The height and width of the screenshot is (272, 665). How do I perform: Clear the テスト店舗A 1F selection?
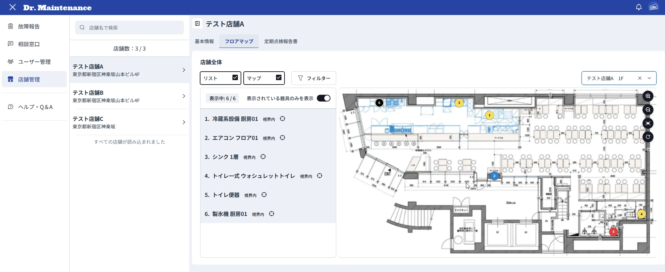click(x=640, y=78)
